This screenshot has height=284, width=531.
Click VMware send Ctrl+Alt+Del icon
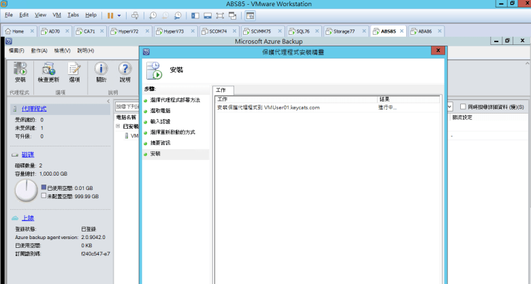pos(135,15)
